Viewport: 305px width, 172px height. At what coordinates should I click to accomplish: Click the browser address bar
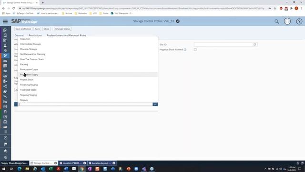coord(144,9)
